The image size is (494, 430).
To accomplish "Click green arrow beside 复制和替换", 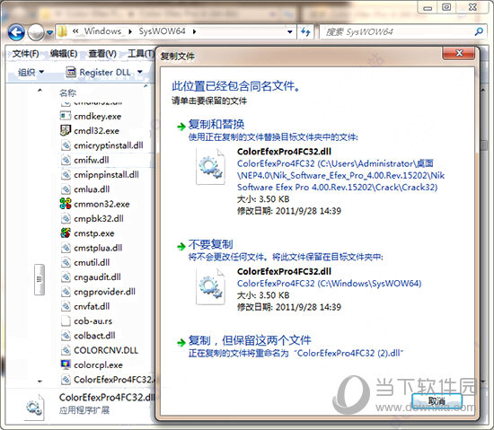I will [181, 127].
